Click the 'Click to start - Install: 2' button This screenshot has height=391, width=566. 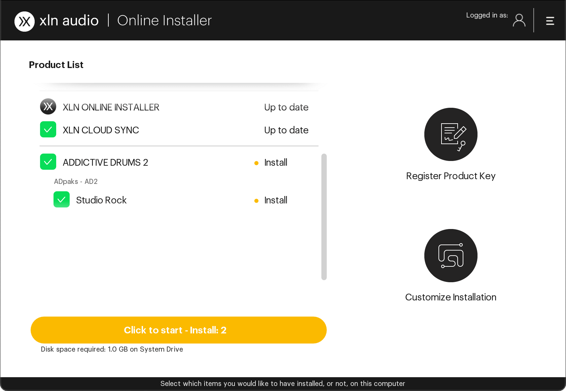[179, 330]
